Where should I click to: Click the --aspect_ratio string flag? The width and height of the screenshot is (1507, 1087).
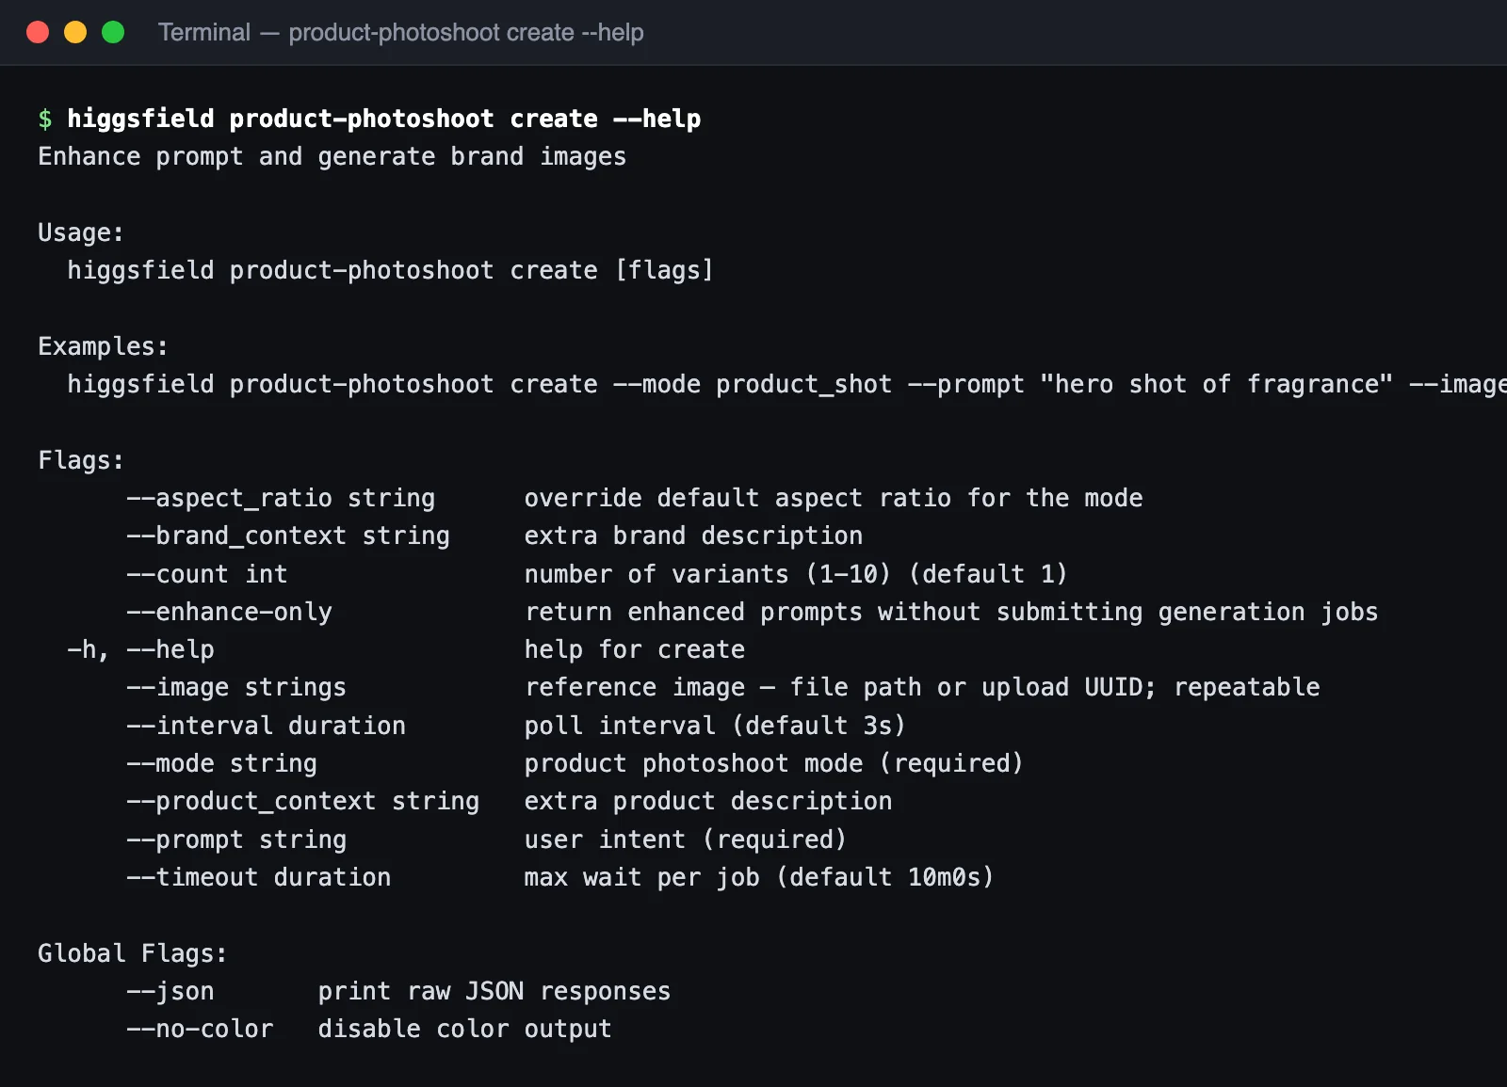(x=281, y=498)
